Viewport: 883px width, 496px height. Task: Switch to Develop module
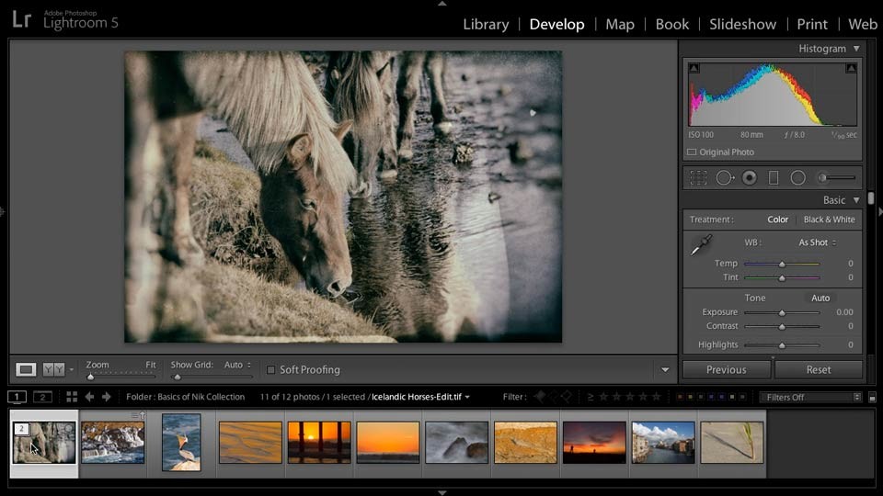click(x=556, y=24)
